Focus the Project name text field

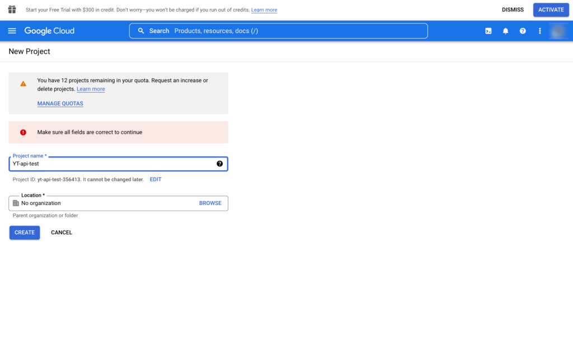[112, 164]
